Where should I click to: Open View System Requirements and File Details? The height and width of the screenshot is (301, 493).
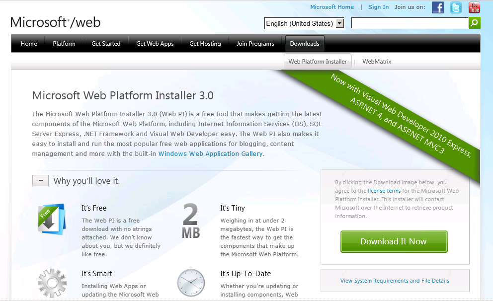pyautogui.click(x=395, y=281)
